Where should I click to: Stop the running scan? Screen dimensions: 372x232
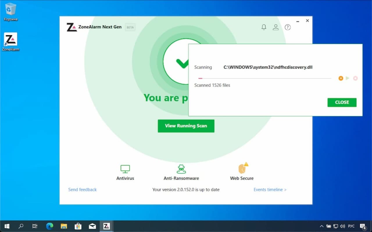click(x=355, y=78)
